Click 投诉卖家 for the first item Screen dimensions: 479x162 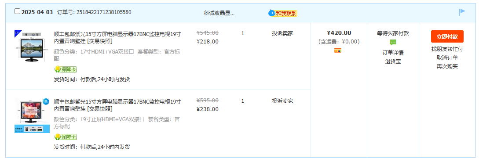point(282,33)
